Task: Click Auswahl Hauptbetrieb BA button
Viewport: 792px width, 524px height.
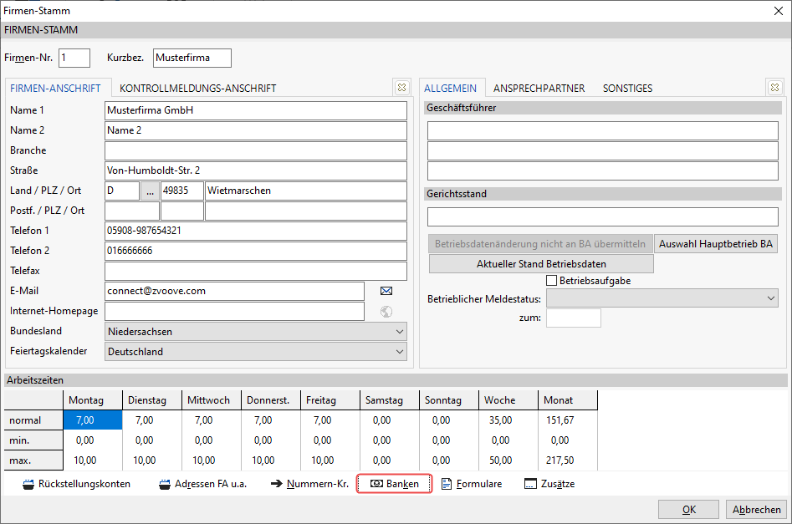Action: pos(716,244)
